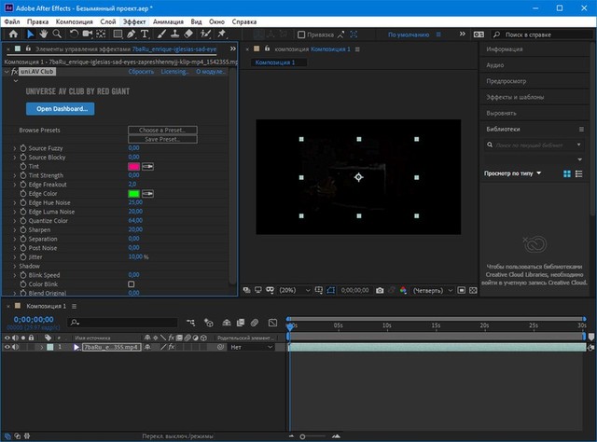
Task: Click the Home icon in toolbar
Action: tap(13, 34)
